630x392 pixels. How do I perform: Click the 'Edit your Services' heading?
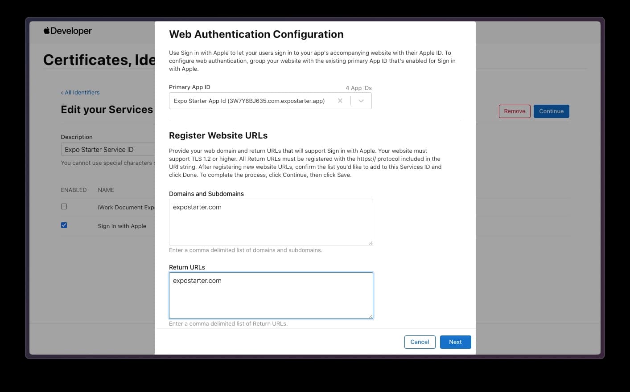pos(107,110)
